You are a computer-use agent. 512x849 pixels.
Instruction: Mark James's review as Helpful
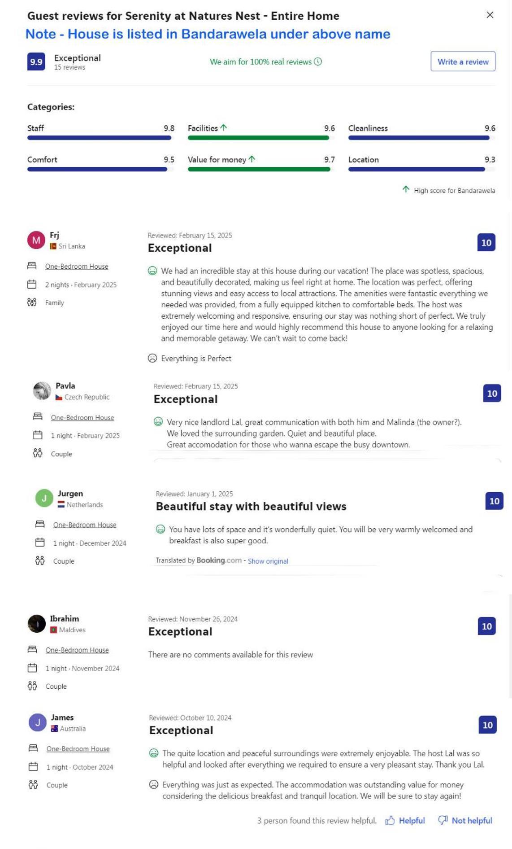(x=405, y=821)
